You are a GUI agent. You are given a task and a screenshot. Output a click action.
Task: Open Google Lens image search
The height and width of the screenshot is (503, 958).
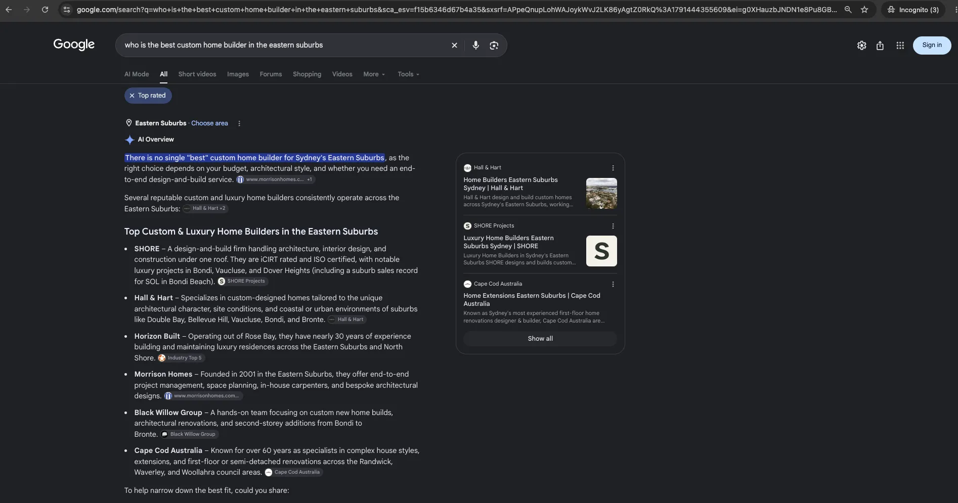494,45
